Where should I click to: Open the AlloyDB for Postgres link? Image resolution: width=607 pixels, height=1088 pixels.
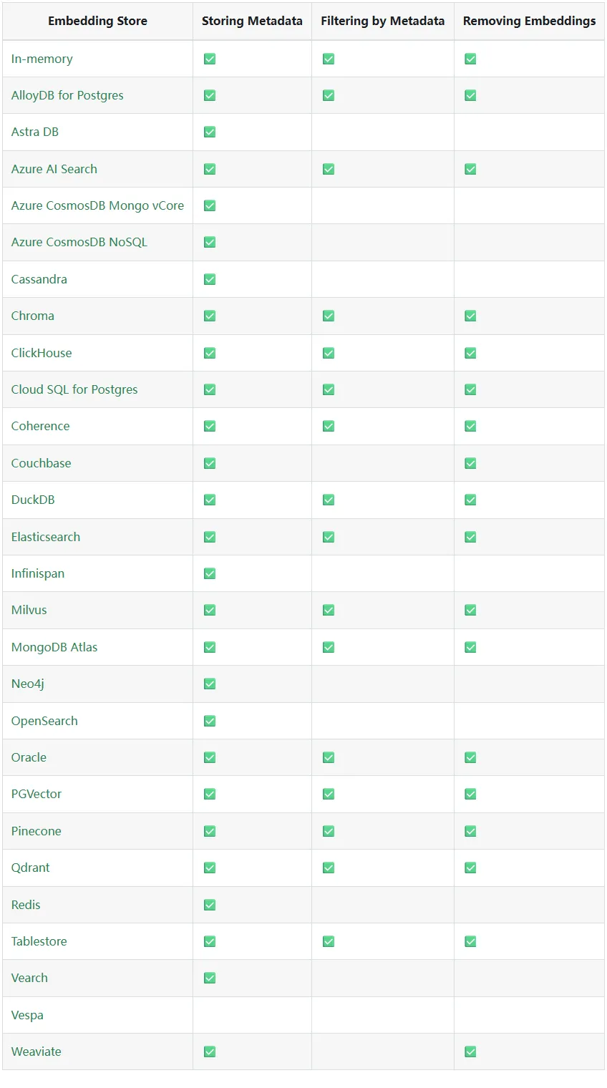(x=67, y=95)
